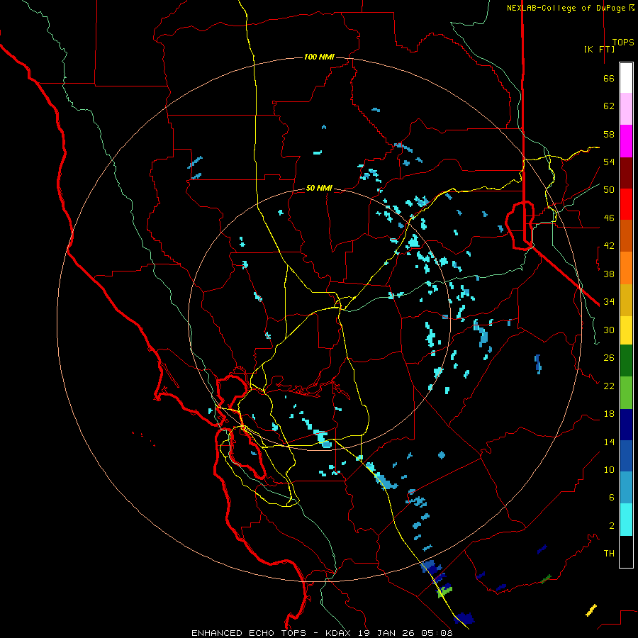Viewport: 638px width, 638px height.
Task: Click the '6' legend value
Action: tap(612, 498)
